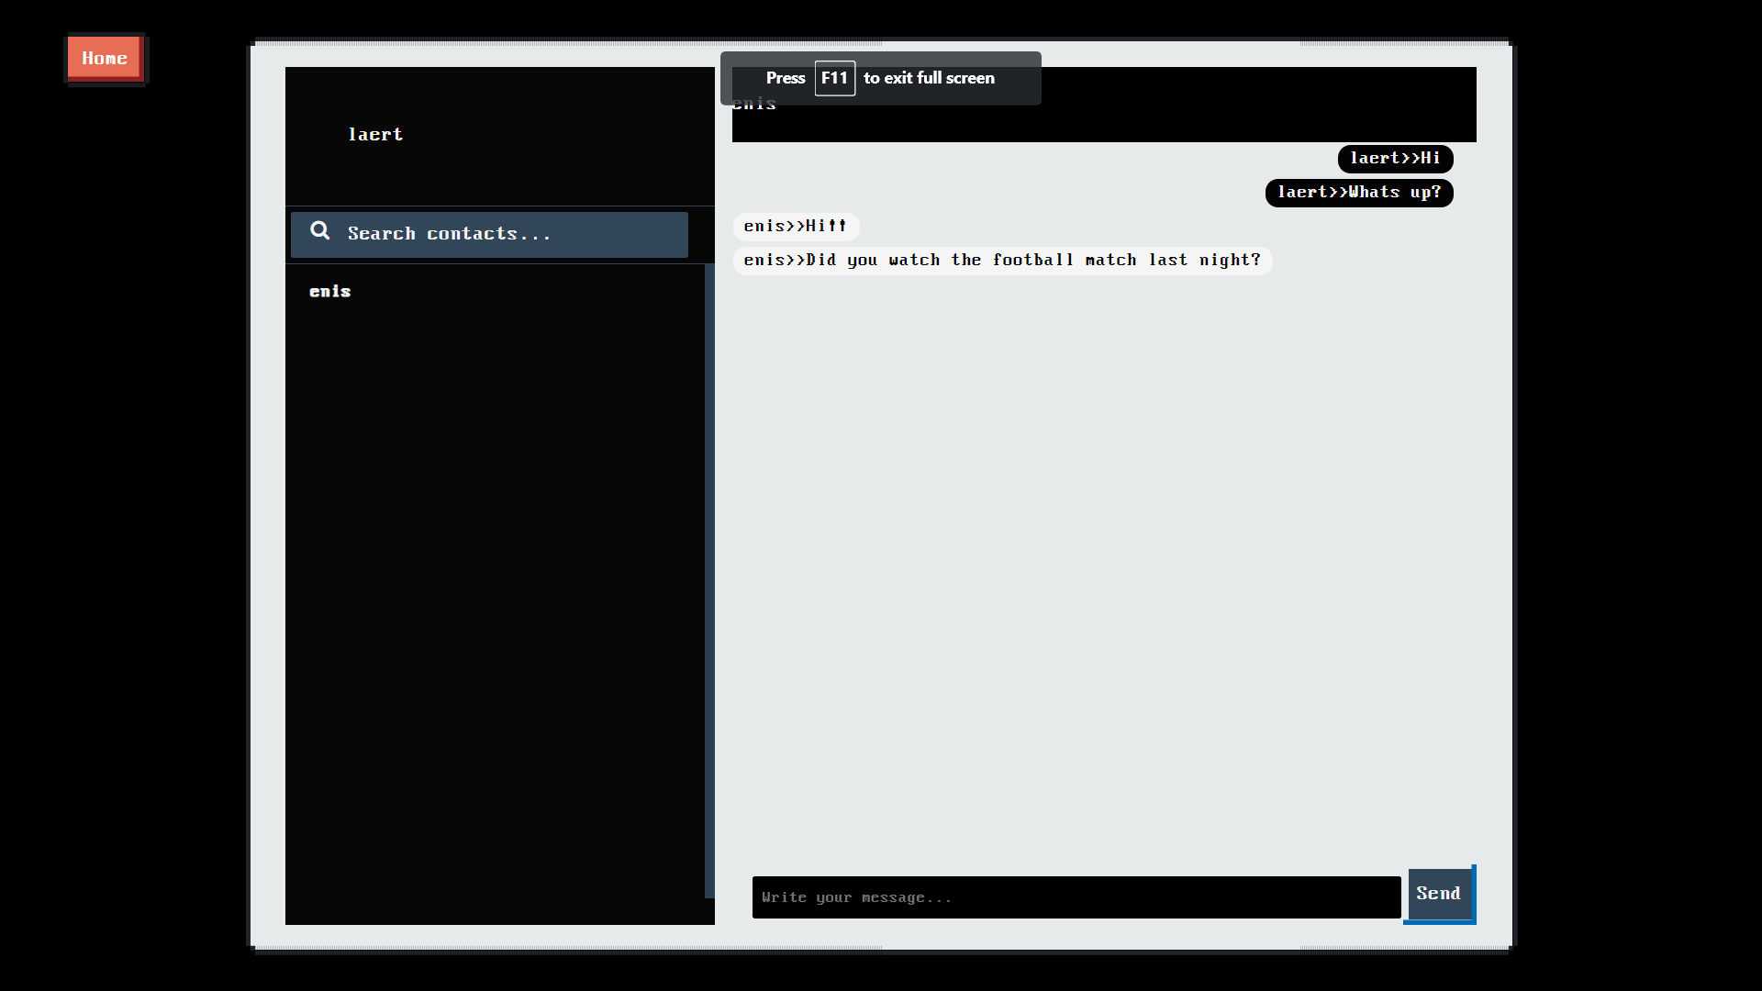Click the 'to exit full screen' text
Screen dimensions: 1762x991
929,79
